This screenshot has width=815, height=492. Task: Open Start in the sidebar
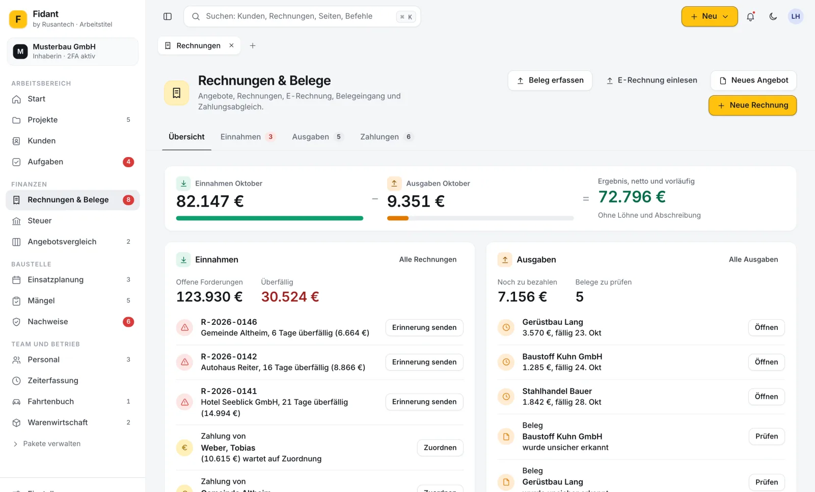tap(73, 99)
